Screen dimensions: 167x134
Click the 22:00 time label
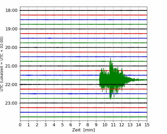click(x=11, y=85)
